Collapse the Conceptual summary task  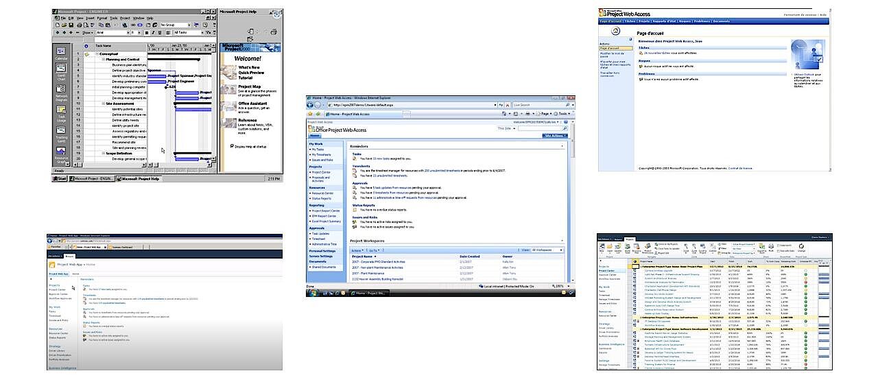(97, 54)
